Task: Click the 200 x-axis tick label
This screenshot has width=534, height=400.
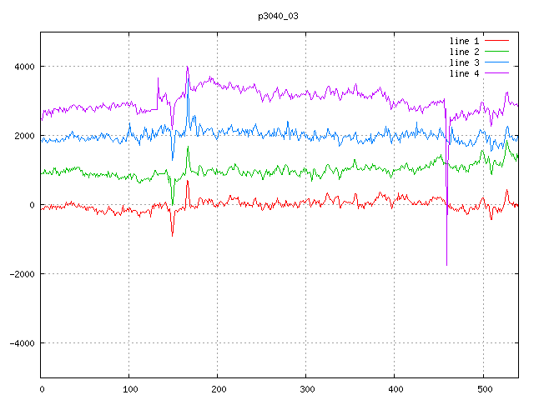Action: click(218, 388)
